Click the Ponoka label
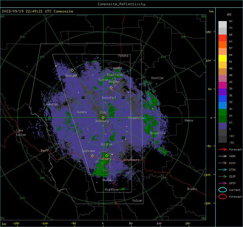 point(123,56)
